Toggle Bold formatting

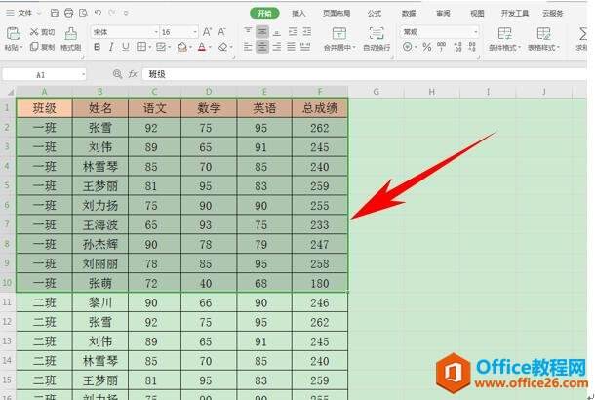click(98, 47)
